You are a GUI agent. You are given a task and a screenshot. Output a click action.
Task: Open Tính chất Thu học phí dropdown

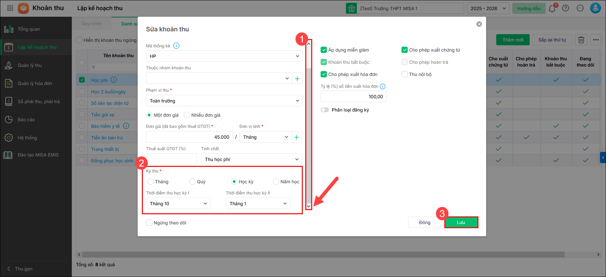(252, 159)
